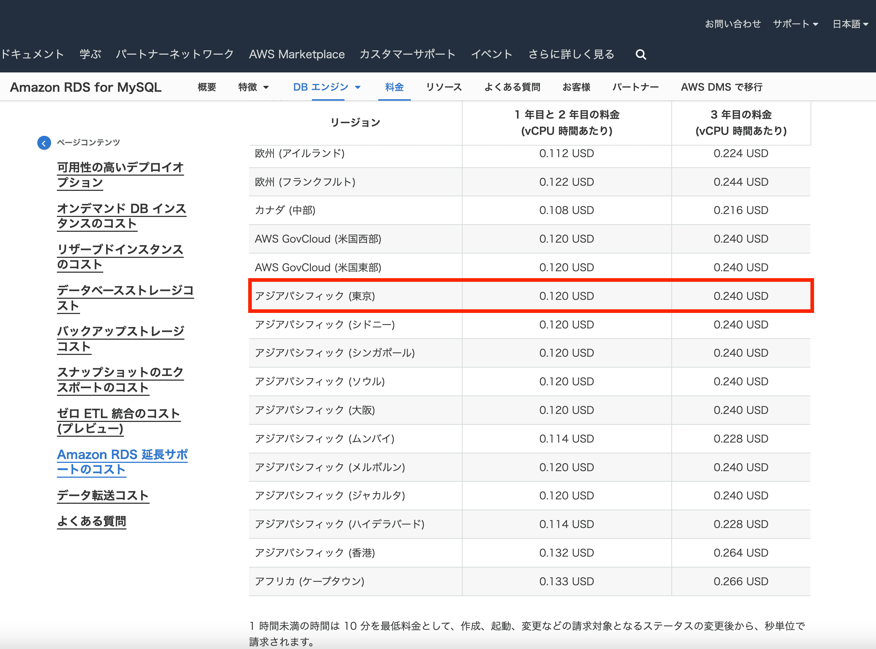This screenshot has width=876, height=649.
Task: Select the アジアパシフィック (ムンバイ) row label
Action: tap(325, 439)
